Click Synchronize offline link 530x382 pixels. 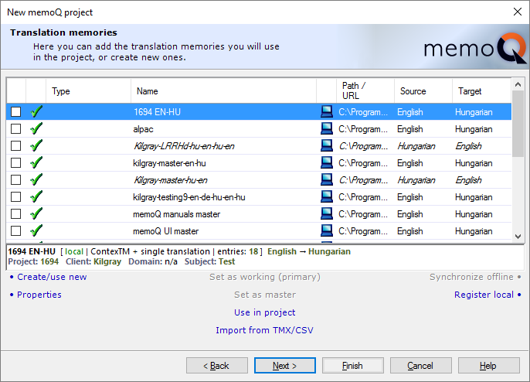[471, 277]
